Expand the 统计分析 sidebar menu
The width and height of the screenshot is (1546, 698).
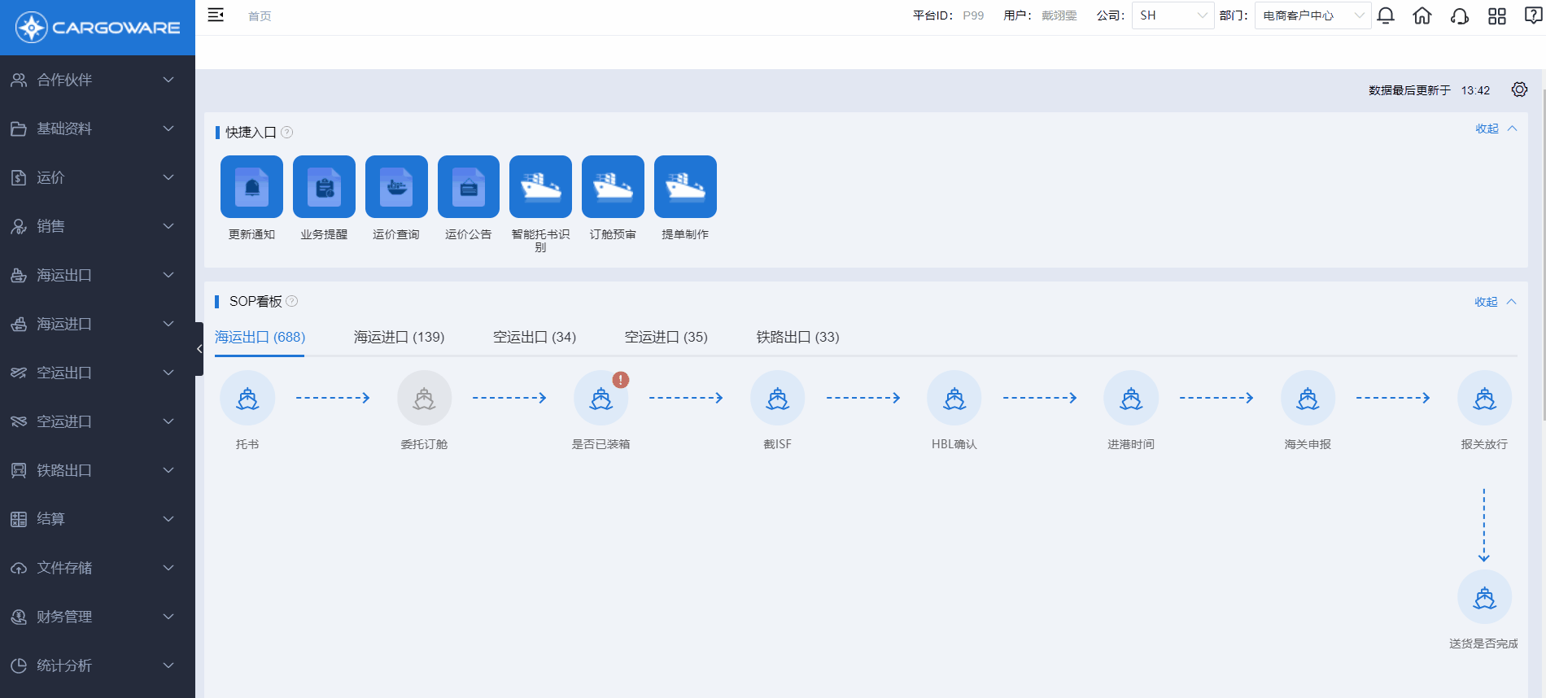[x=98, y=665]
